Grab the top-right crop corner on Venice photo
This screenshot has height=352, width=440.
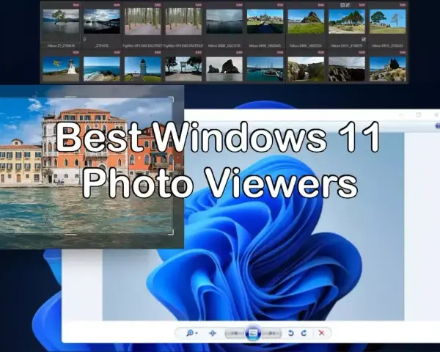point(171,99)
